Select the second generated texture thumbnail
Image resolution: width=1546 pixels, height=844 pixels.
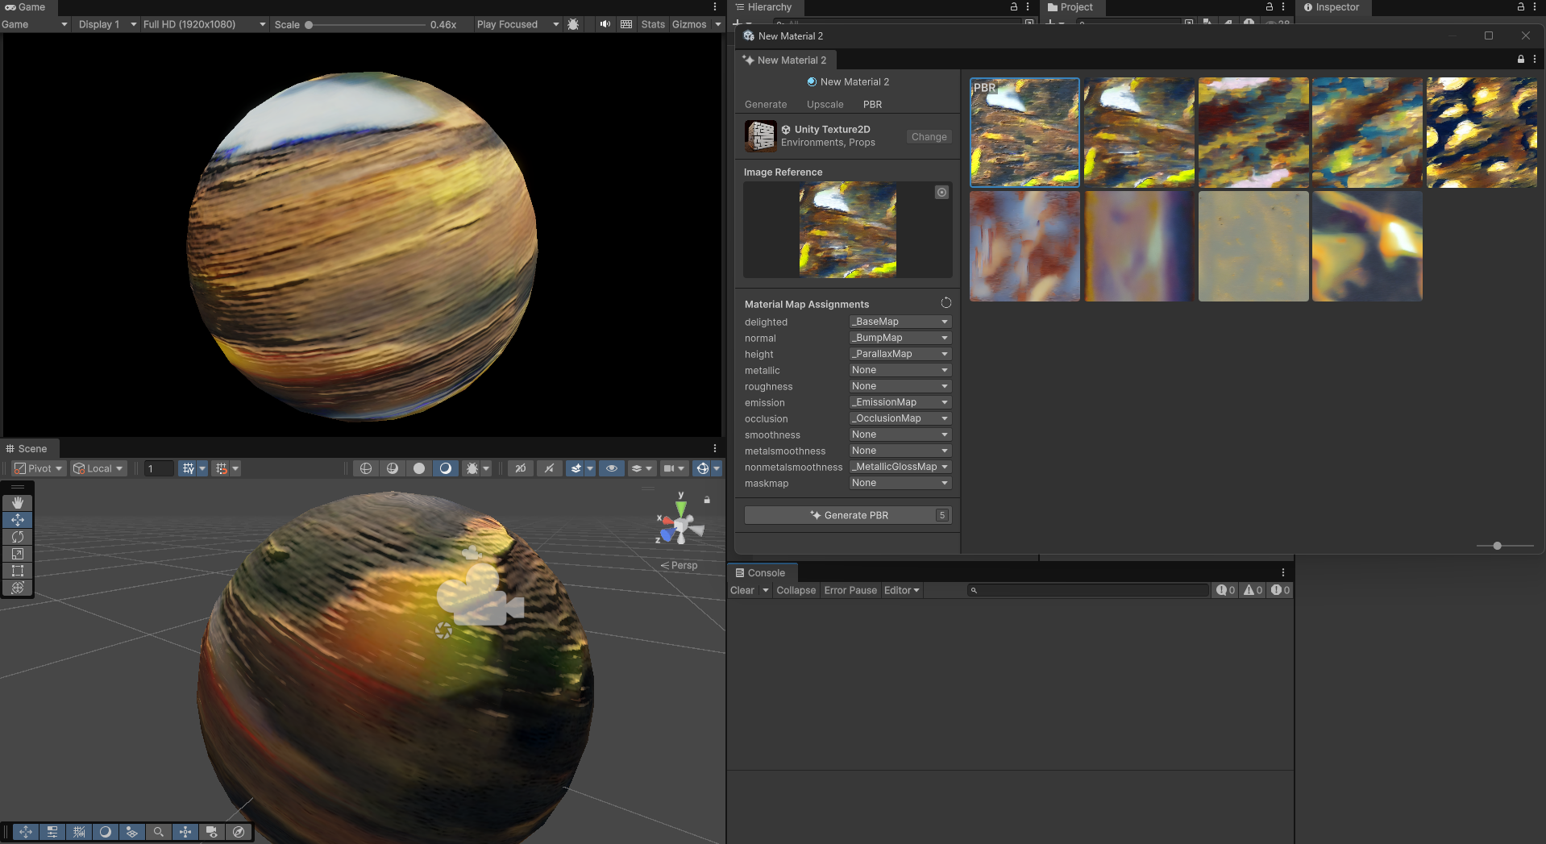point(1138,132)
